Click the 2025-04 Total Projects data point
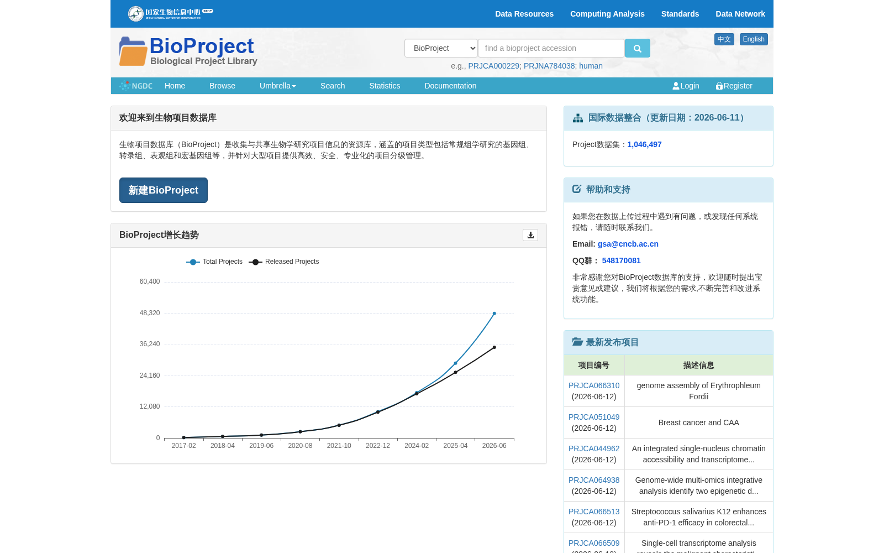 (x=455, y=363)
